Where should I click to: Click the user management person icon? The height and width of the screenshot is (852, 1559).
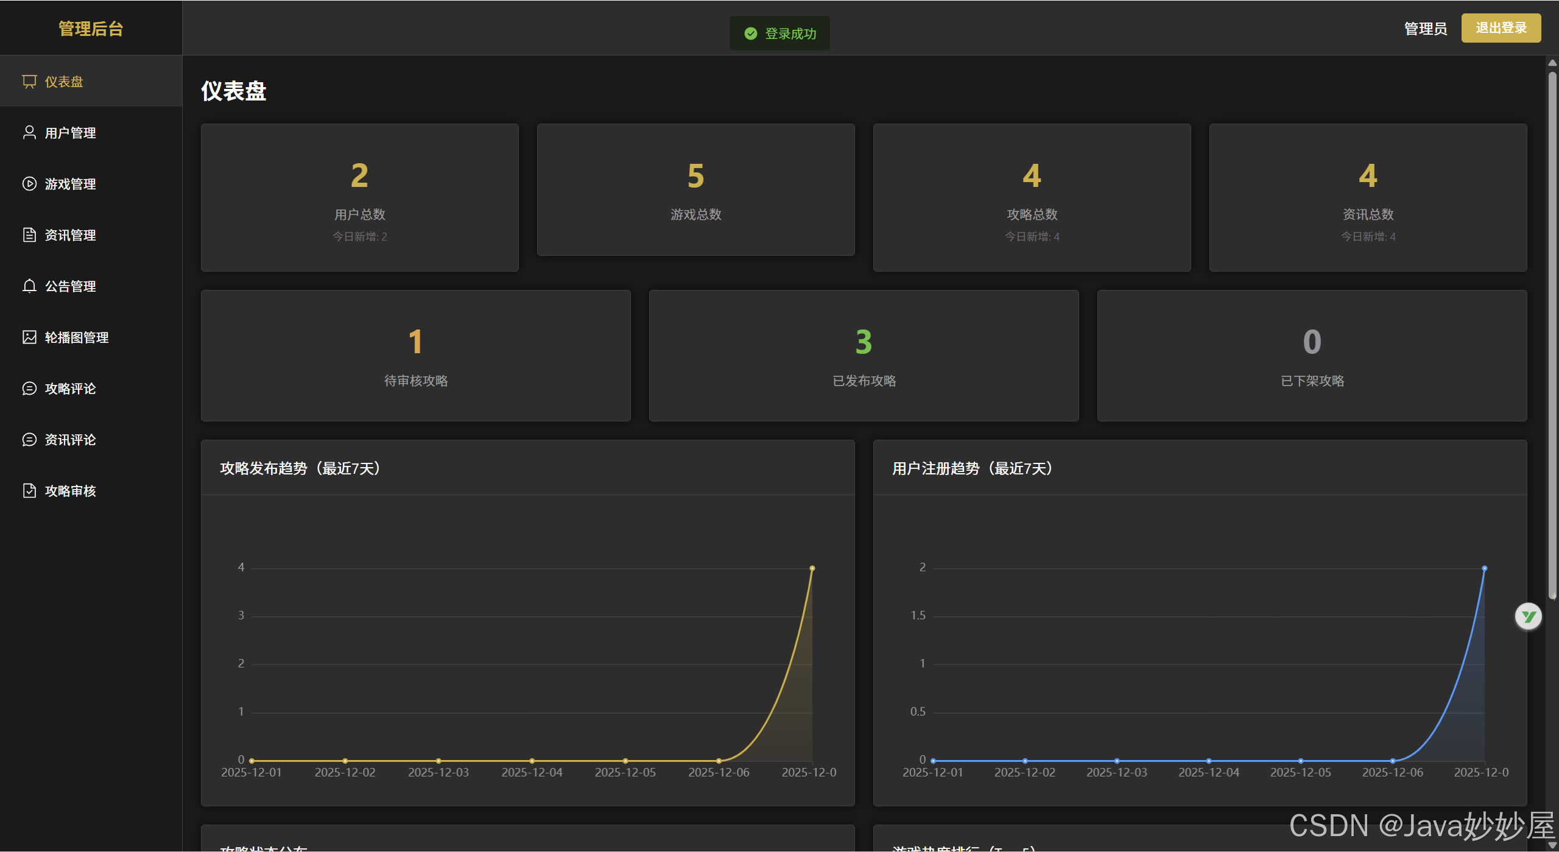coord(29,133)
